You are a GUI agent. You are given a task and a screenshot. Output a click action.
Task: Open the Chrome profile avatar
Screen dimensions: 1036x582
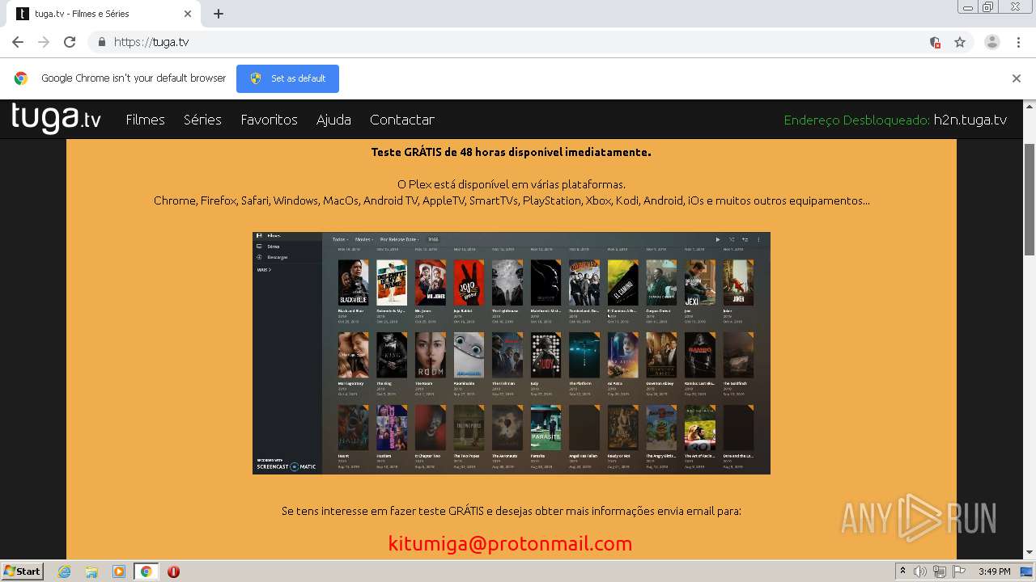[992, 42]
